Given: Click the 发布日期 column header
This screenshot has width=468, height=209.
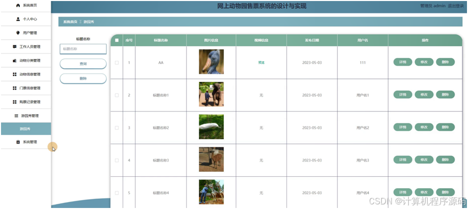Looking at the screenshot, I should [x=312, y=40].
